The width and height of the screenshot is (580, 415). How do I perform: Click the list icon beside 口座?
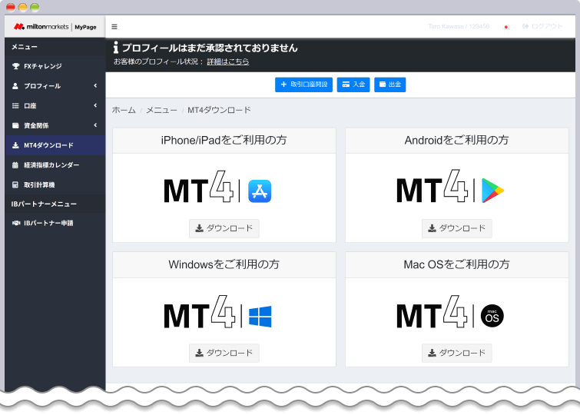pos(15,106)
